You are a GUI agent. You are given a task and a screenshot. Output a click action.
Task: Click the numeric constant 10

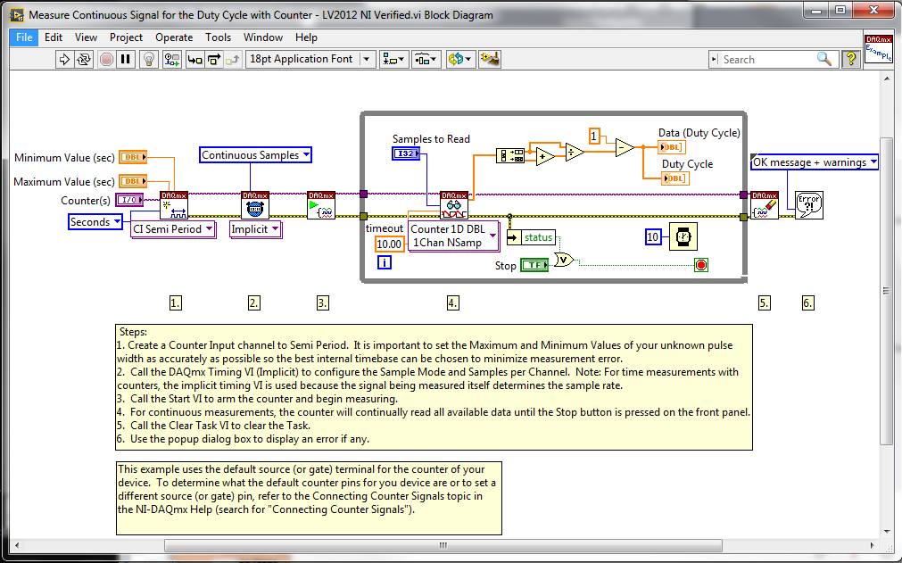tap(653, 237)
